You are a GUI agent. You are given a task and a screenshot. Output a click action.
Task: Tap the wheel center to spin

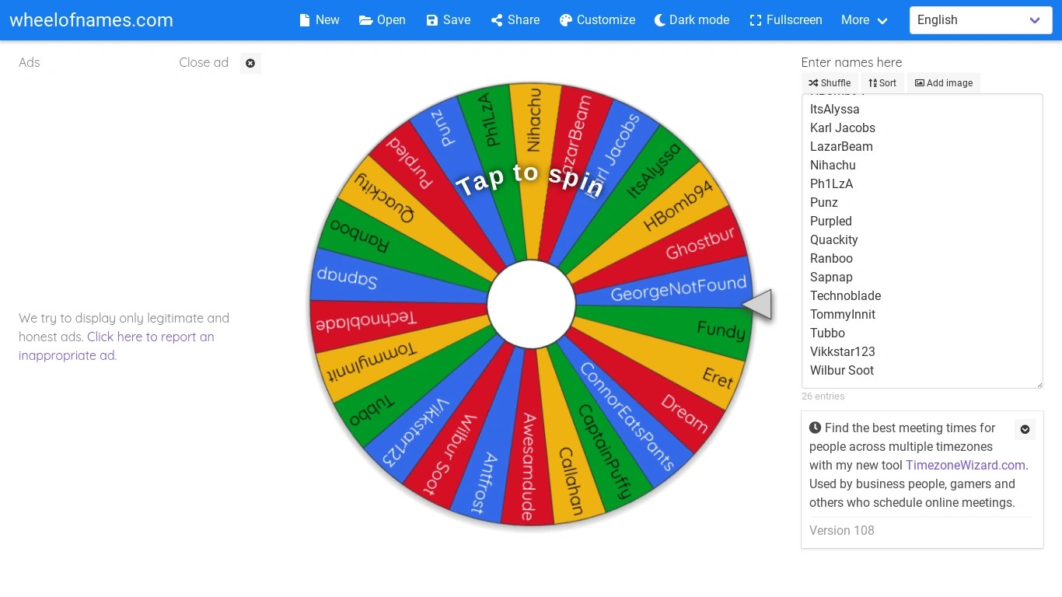pyautogui.click(x=531, y=305)
